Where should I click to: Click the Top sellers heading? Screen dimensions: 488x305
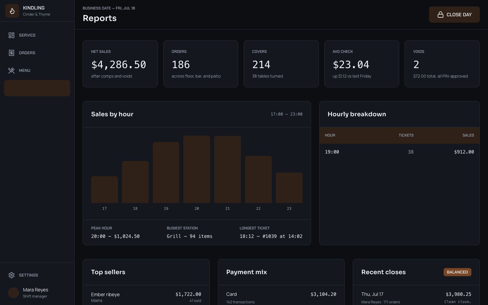point(108,272)
